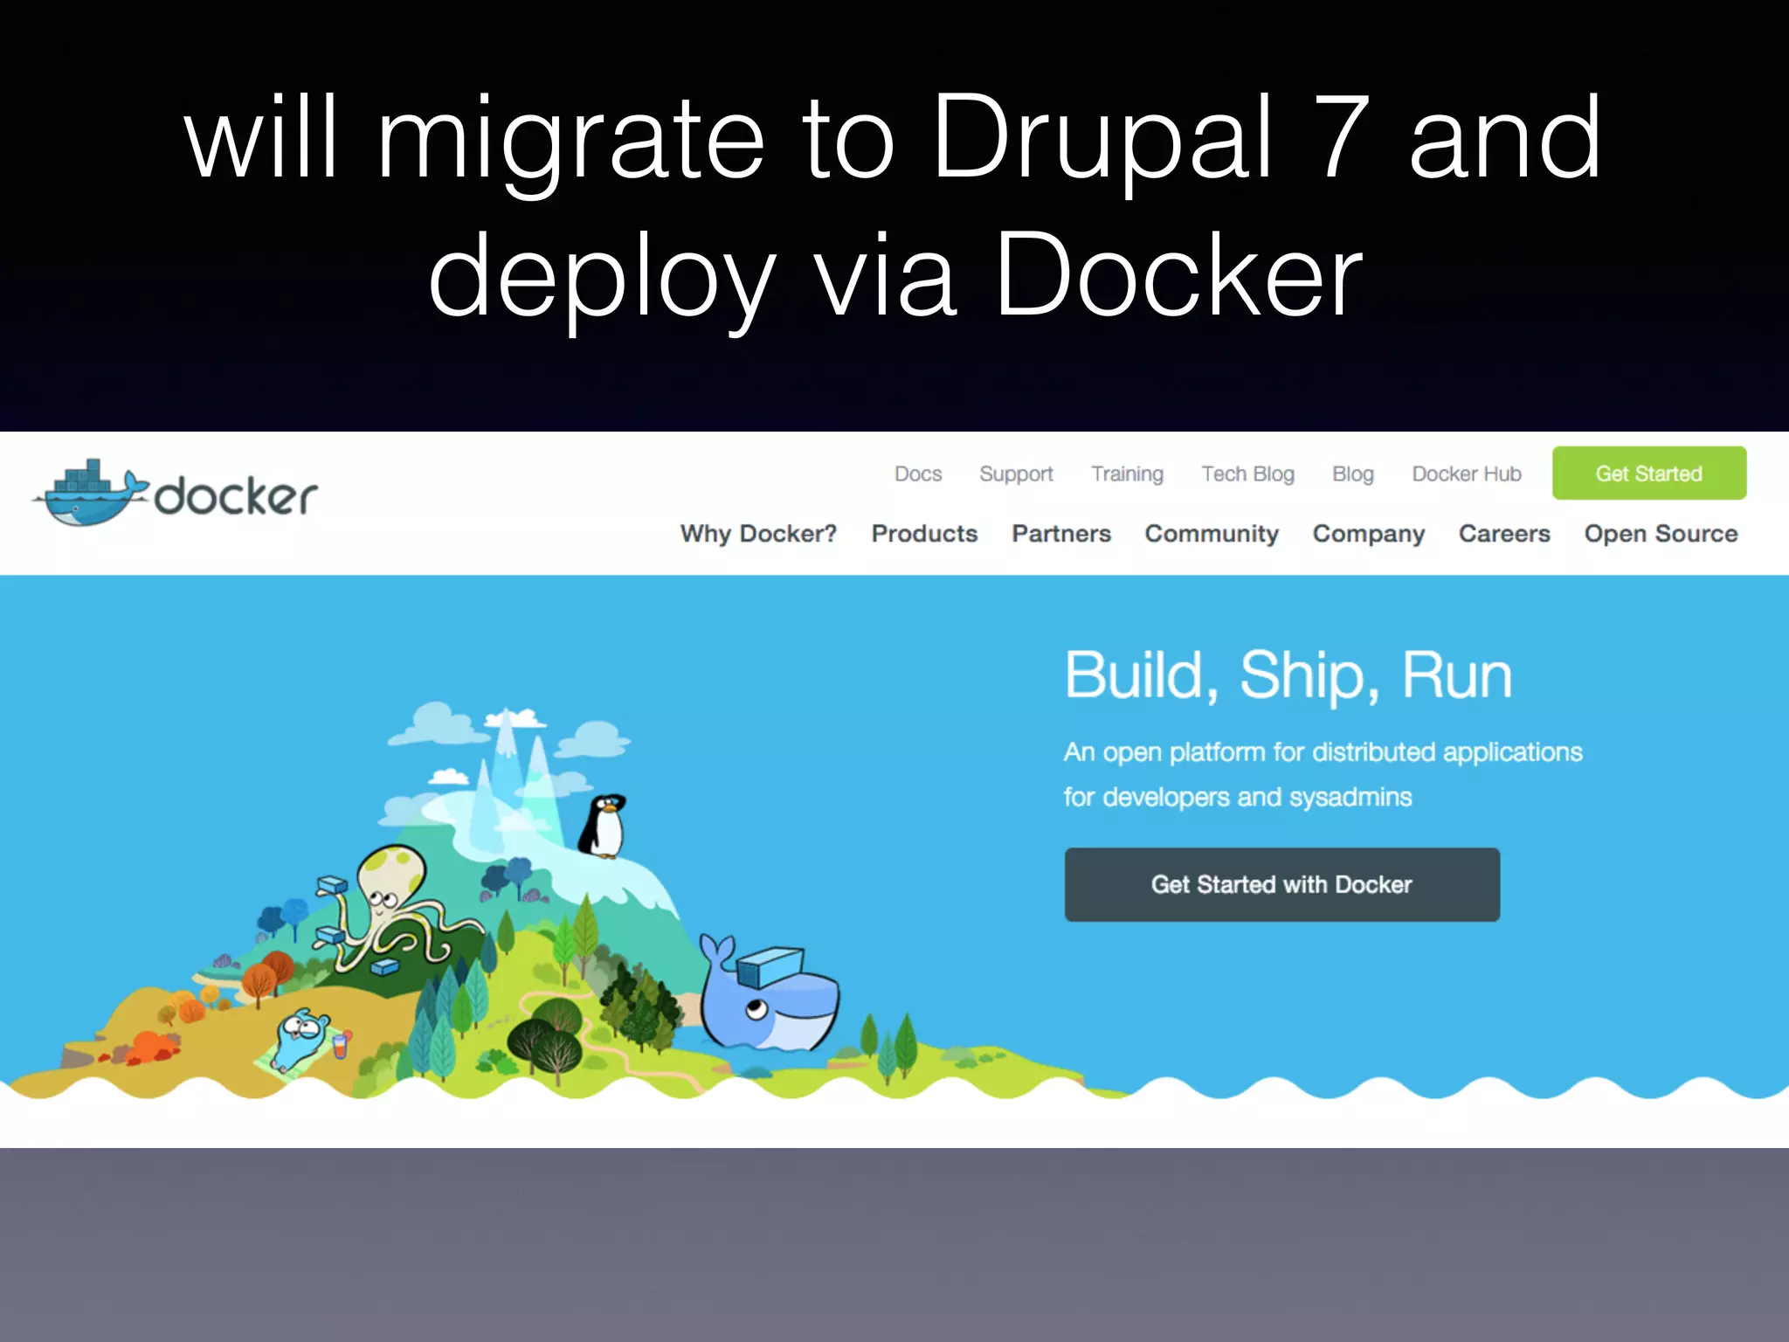The width and height of the screenshot is (1789, 1342).
Task: Click the penguin on the island illustration
Action: click(603, 826)
